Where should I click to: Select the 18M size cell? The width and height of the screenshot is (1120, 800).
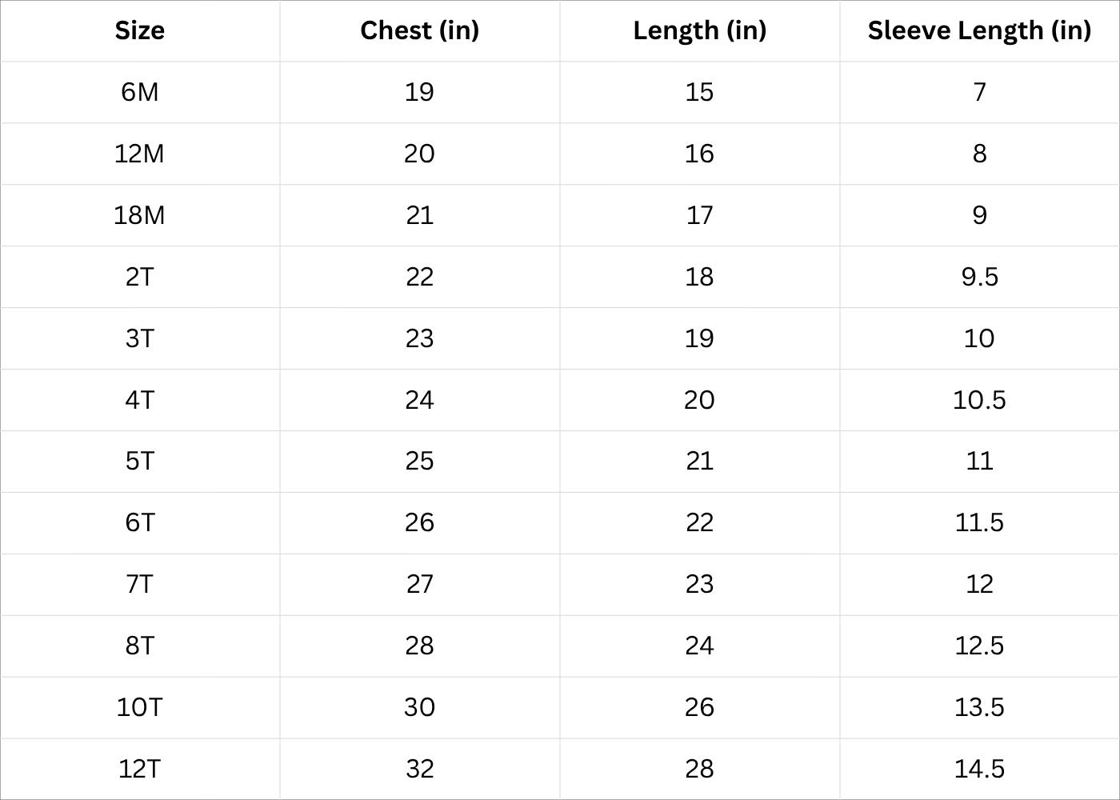[140, 215]
